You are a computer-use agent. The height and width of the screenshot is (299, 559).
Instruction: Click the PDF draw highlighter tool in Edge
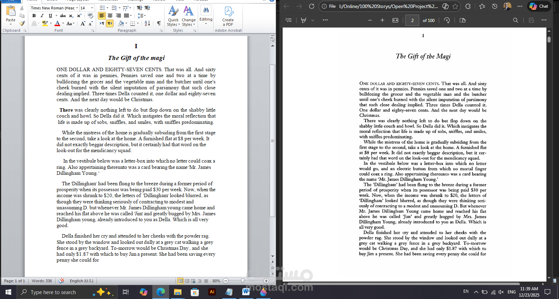pos(304,20)
